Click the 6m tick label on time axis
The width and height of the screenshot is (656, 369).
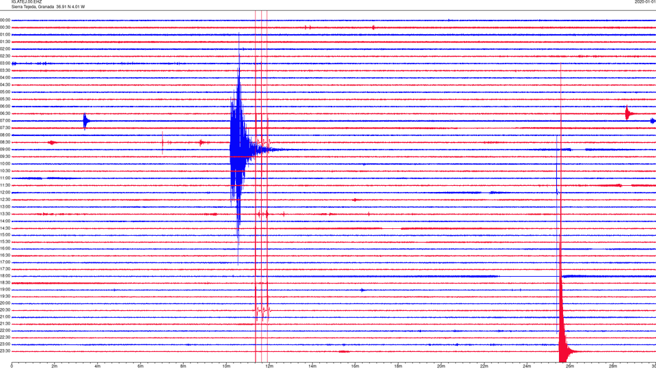click(x=141, y=366)
